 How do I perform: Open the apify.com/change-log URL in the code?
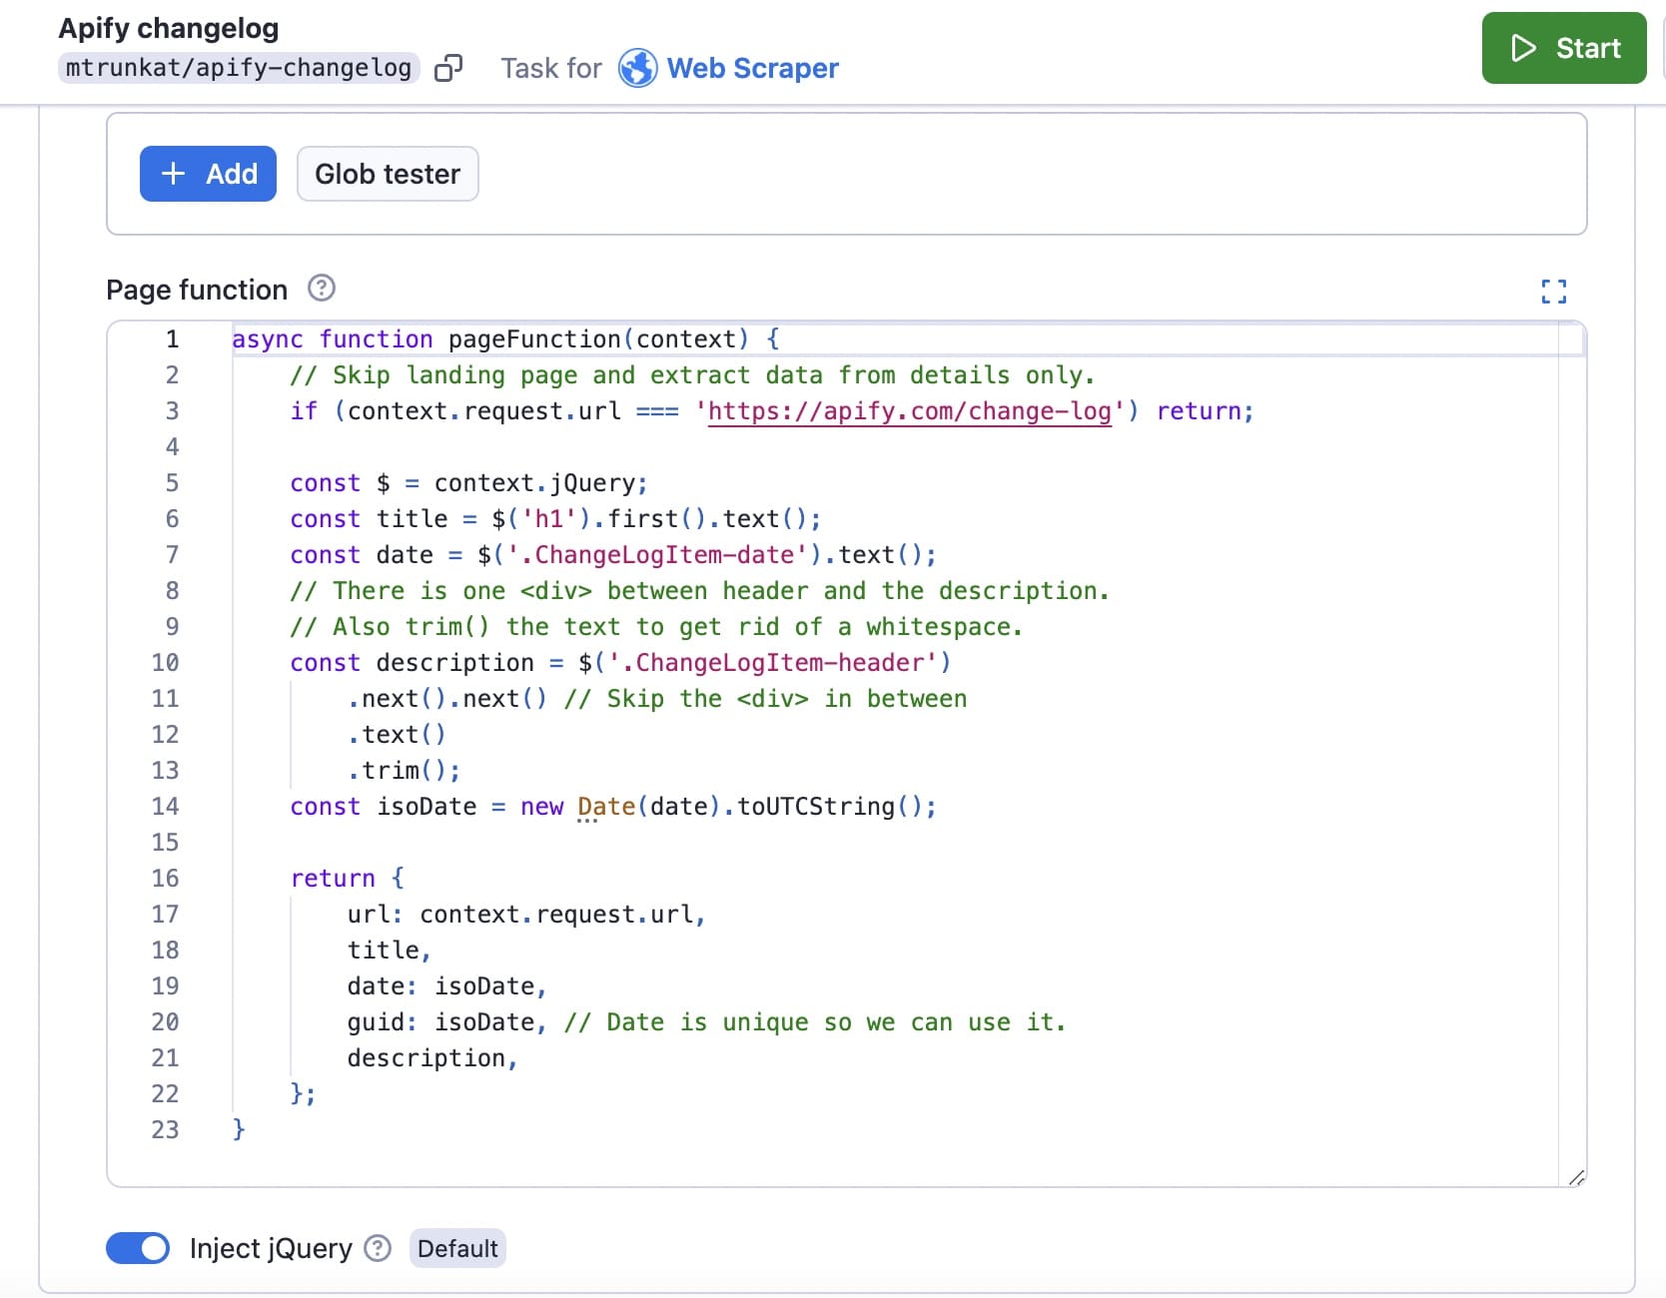[907, 410]
